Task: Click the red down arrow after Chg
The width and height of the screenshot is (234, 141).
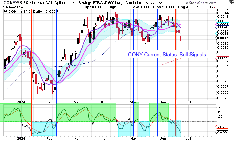Action: 215,7
